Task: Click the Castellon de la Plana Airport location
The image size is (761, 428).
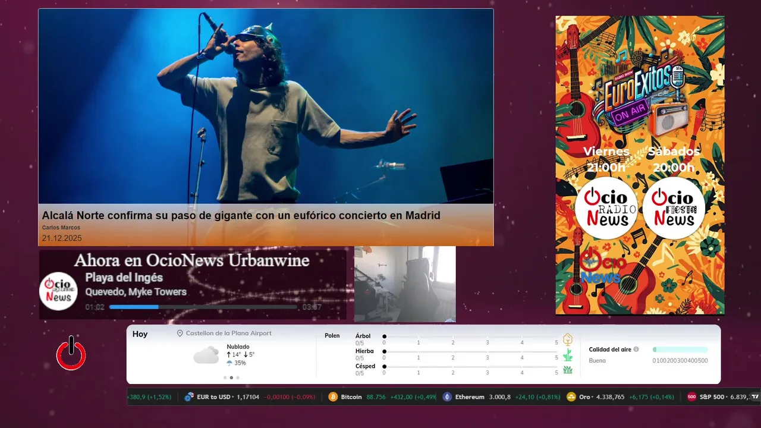Action: [x=228, y=333]
